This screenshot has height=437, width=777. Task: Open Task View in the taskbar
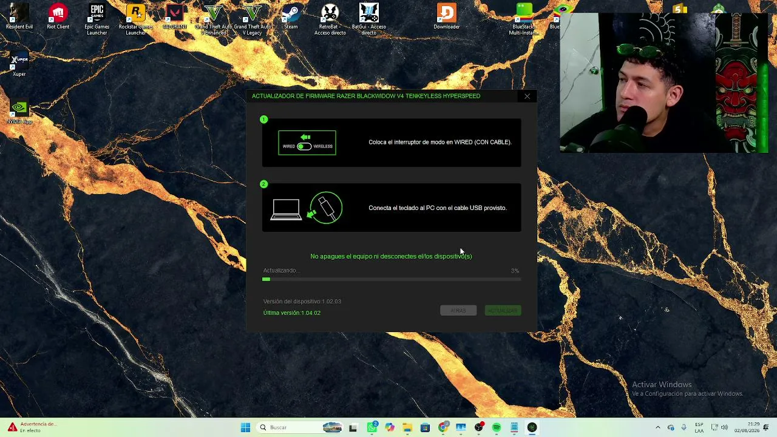coord(353,427)
